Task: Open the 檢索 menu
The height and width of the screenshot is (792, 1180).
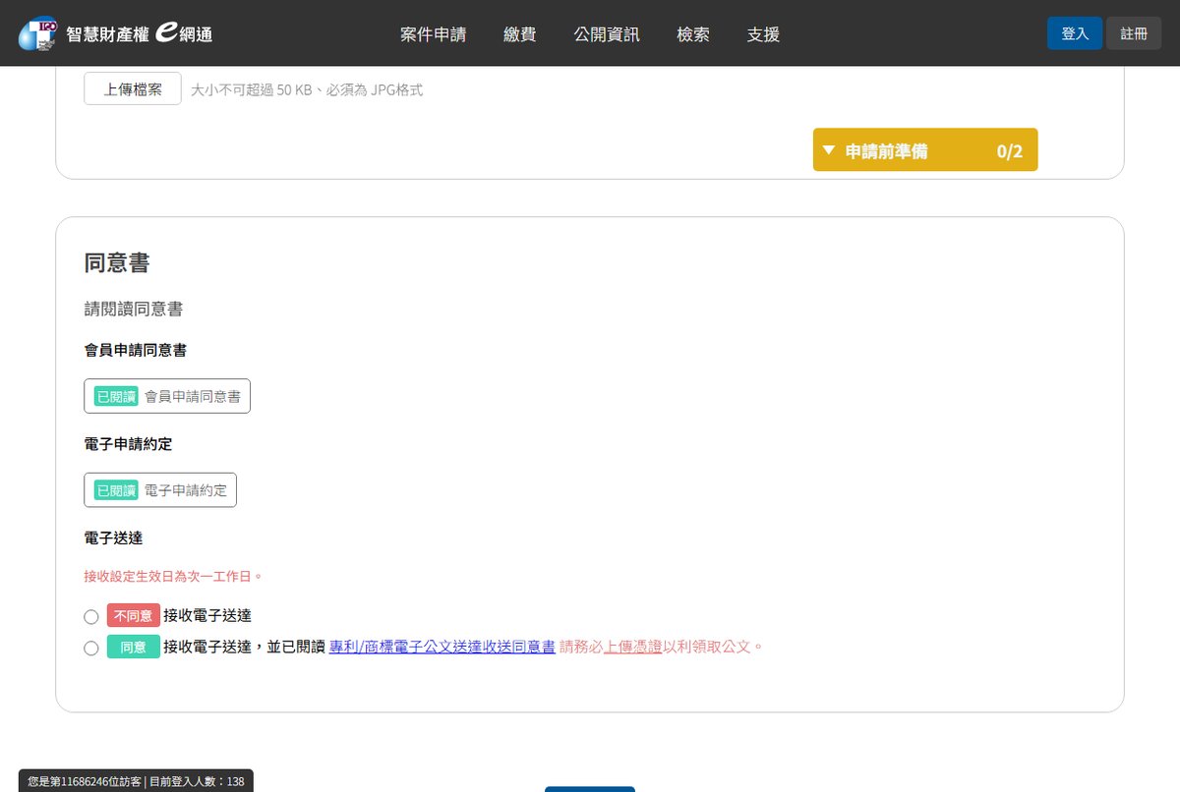Action: [693, 34]
